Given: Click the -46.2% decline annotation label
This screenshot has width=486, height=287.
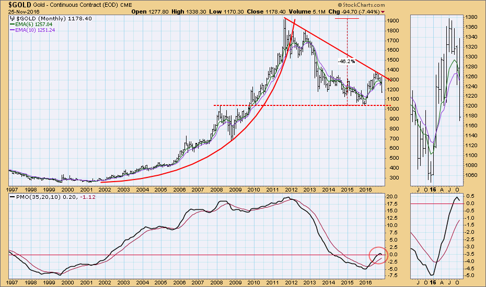Looking at the screenshot, I should click(346, 61).
